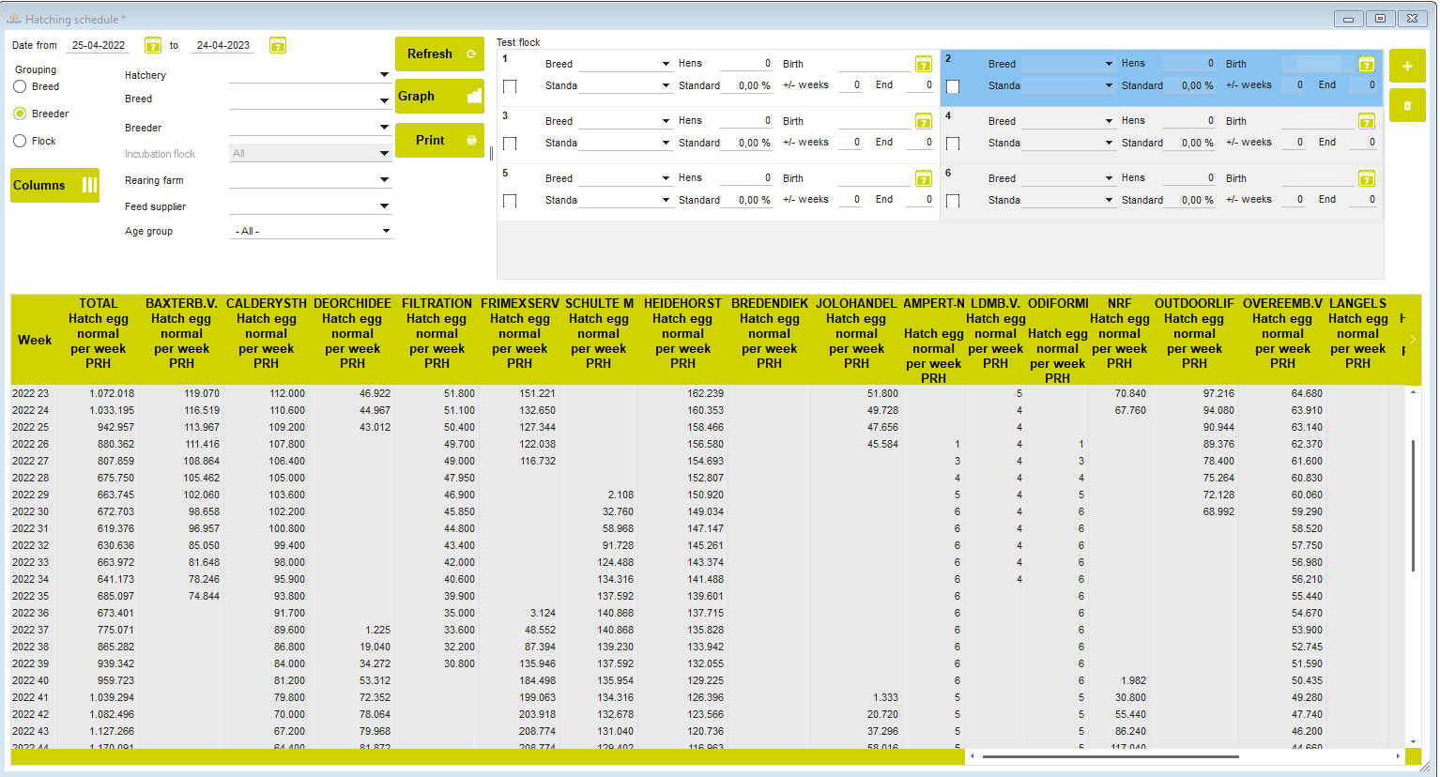1440x777 pixels.
Task: Open Birth calendar for test flock 5
Action: click(x=924, y=178)
